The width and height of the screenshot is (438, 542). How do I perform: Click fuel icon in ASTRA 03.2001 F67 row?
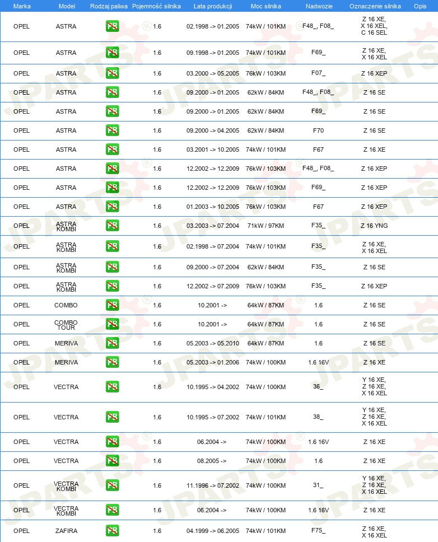point(113,149)
